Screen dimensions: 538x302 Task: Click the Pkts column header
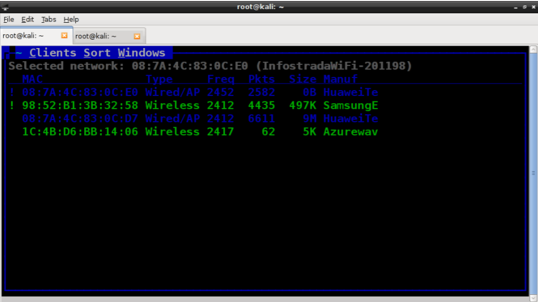261,79
